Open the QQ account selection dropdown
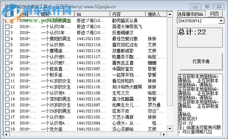This screenshot has width=228, height=139. (x=221, y=21)
